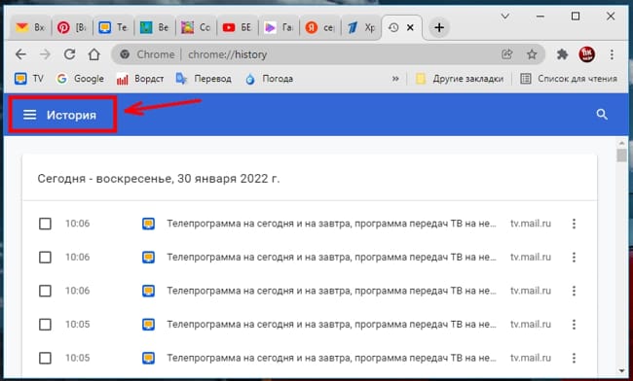The image size is (633, 381).
Task: Open Chrome's three-dot menu in toolbar
Action: click(612, 54)
